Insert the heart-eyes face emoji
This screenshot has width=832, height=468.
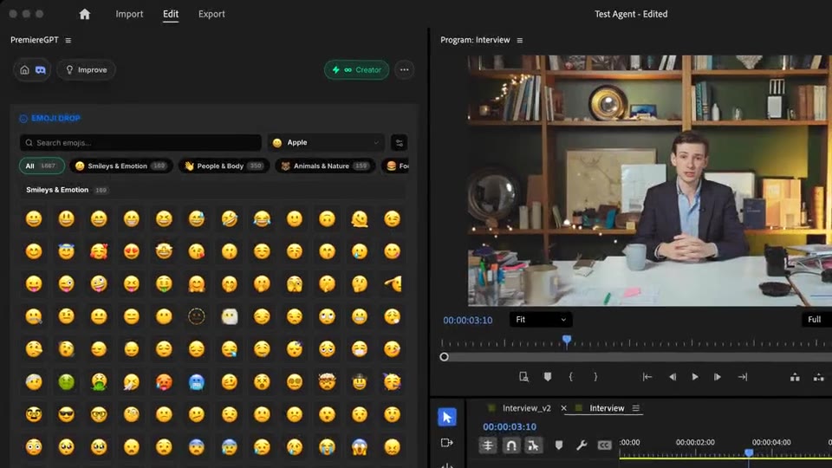(131, 251)
